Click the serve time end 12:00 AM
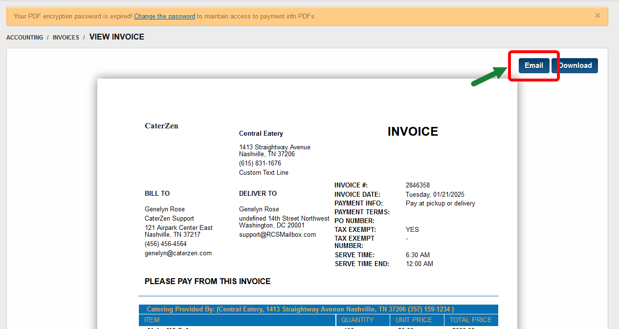Image resolution: width=619 pixels, height=329 pixels. pyautogui.click(x=420, y=264)
